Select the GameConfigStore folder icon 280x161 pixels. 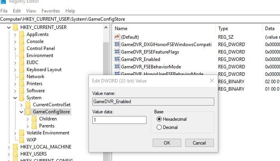pyautogui.click(x=28, y=112)
